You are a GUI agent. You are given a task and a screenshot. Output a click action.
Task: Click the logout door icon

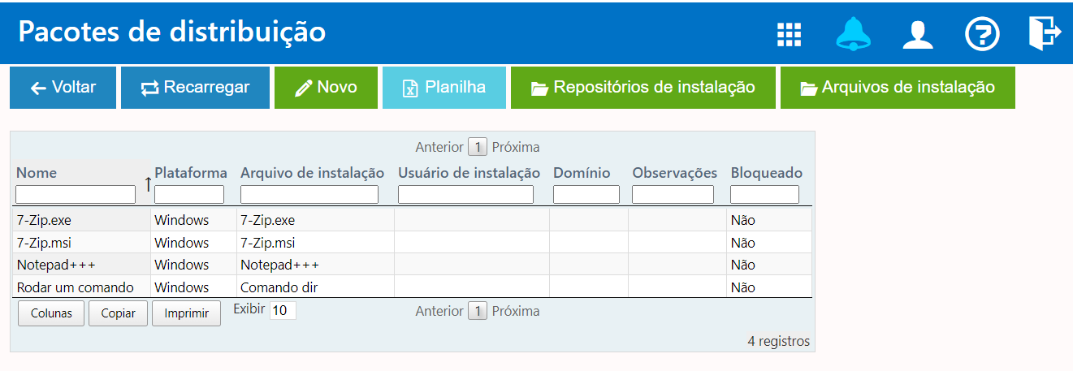[x=1045, y=32]
